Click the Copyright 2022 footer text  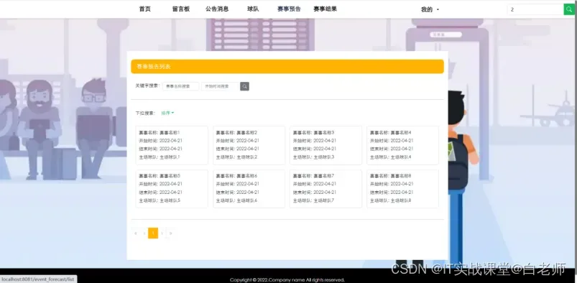pos(287,279)
